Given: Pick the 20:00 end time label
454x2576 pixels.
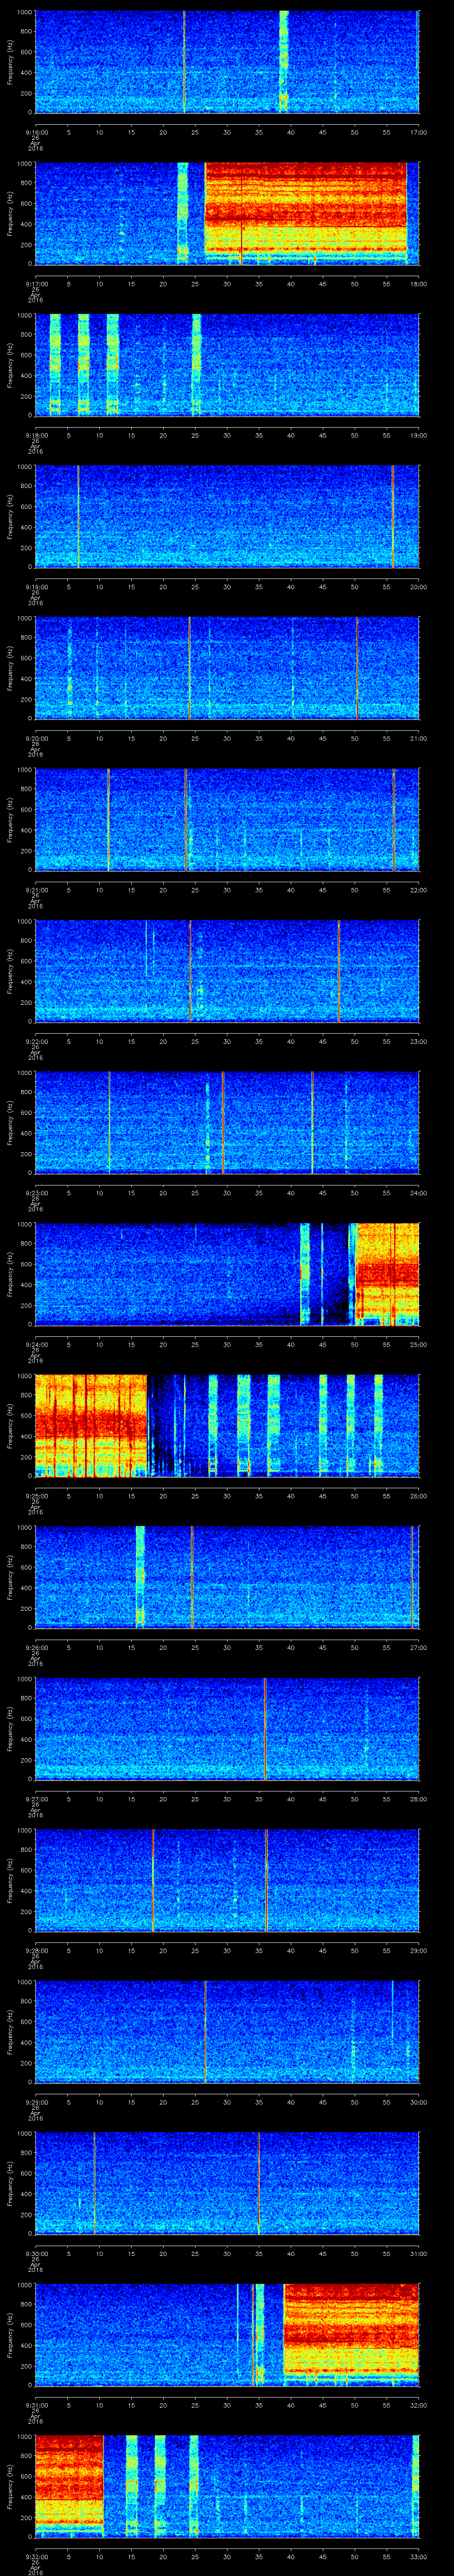Looking at the screenshot, I should pyautogui.click(x=419, y=587).
